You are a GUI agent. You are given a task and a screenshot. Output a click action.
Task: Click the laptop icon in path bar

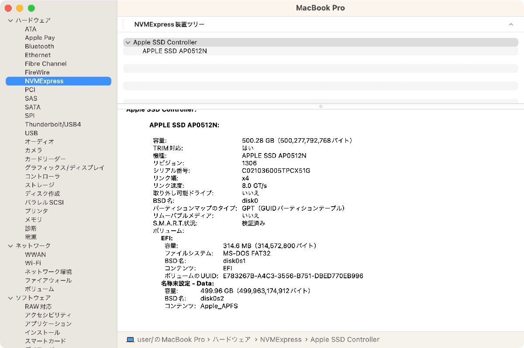130,339
